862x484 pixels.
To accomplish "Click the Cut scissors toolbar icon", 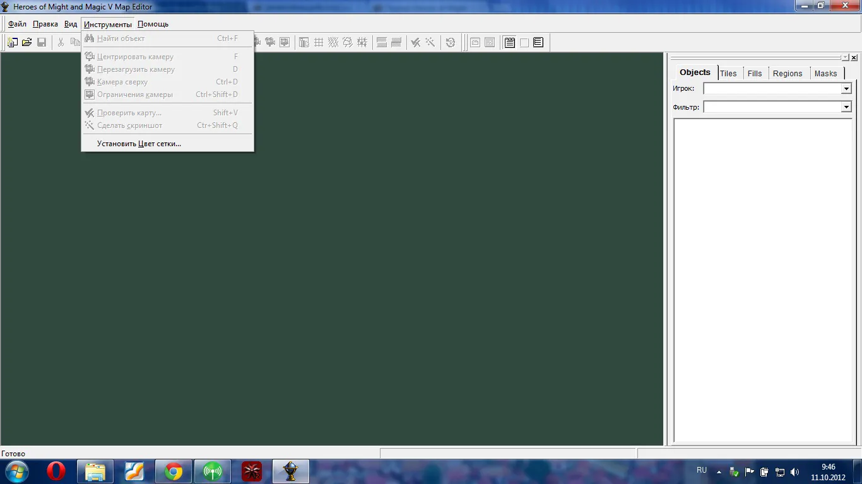I will [x=61, y=42].
